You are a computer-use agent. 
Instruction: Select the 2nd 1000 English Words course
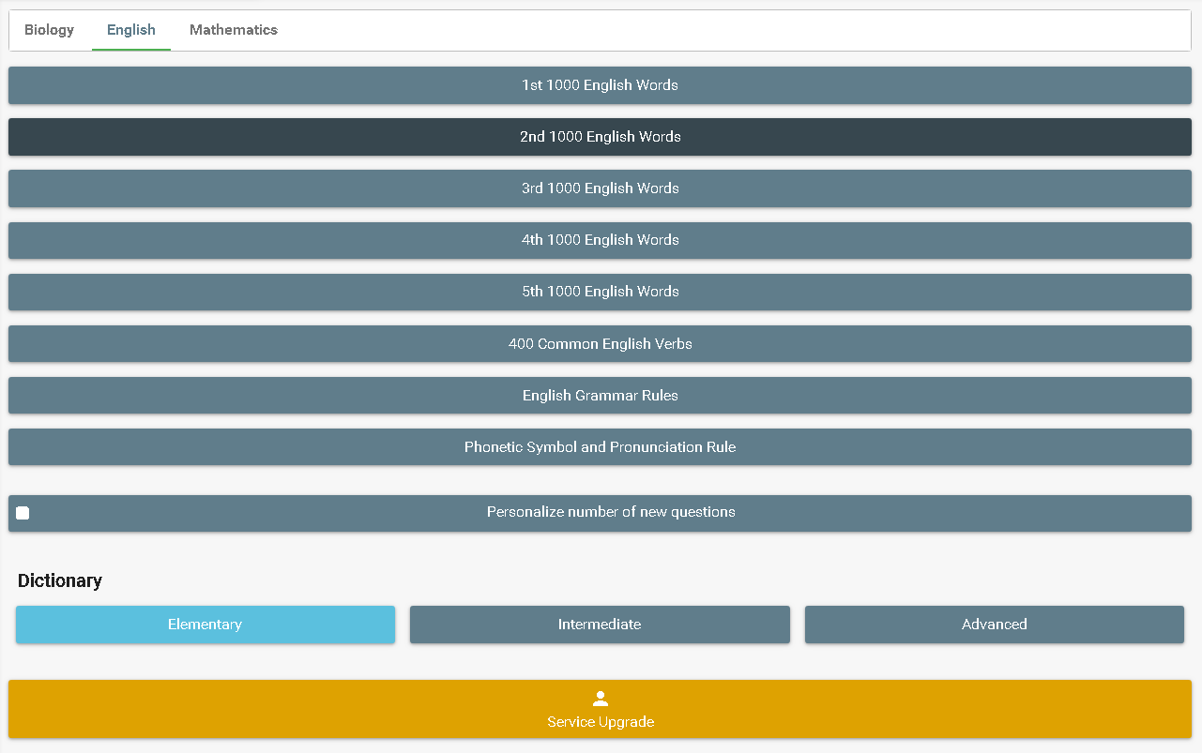click(600, 137)
